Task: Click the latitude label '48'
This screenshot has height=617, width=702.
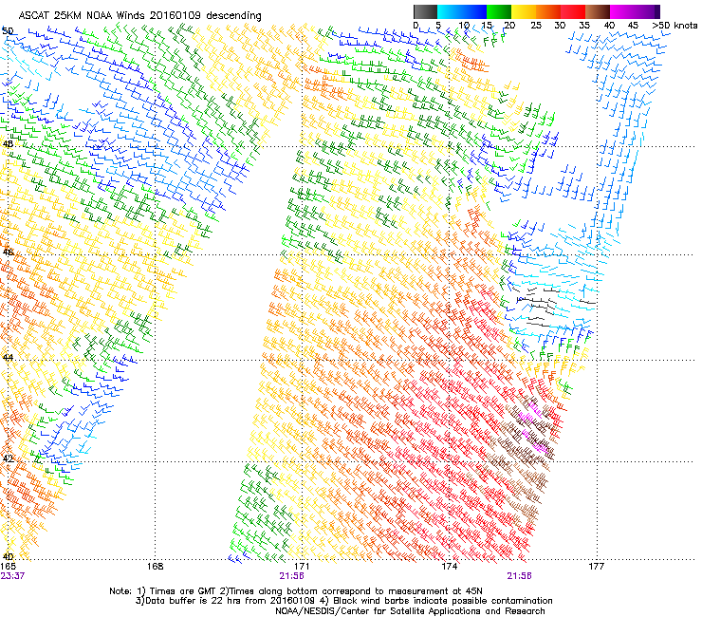Action: point(8,144)
